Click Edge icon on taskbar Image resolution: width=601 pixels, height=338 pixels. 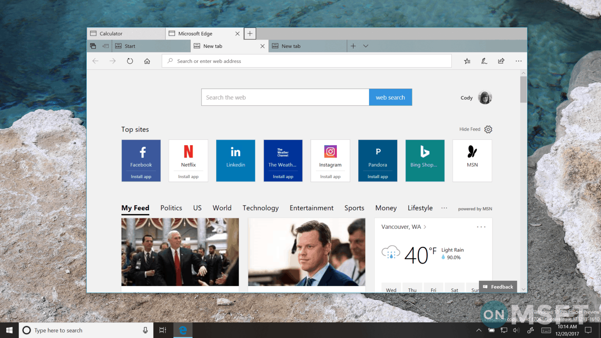click(x=183, y=330)
